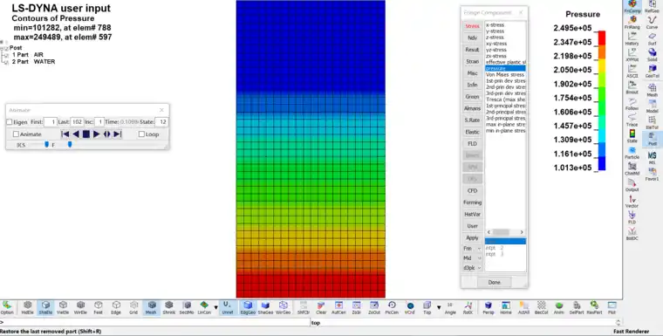This screenshot has height=336, width=663.
Task: Open the d3plot dropdown in Fringe Component
Action: coord(472,268)
